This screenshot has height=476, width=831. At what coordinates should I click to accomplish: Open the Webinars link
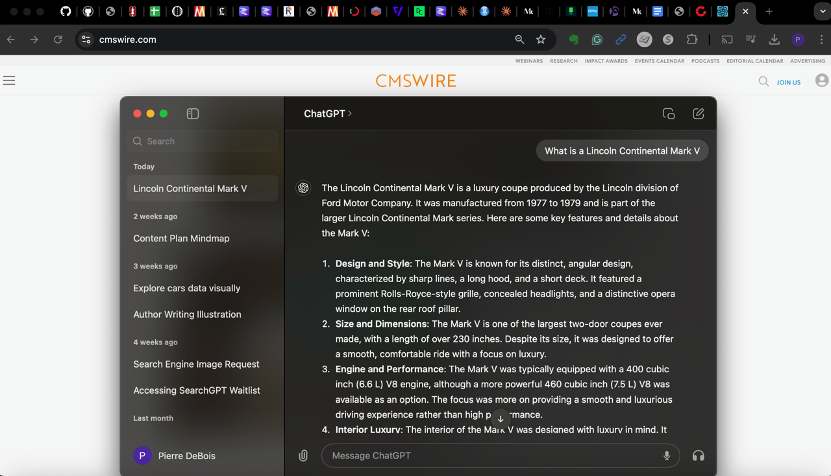tap(529, 61)
